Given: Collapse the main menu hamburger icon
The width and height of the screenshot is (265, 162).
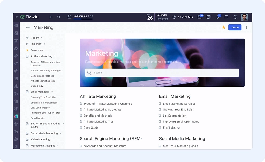Looking at the screenshot, I should tap(17, 17).
